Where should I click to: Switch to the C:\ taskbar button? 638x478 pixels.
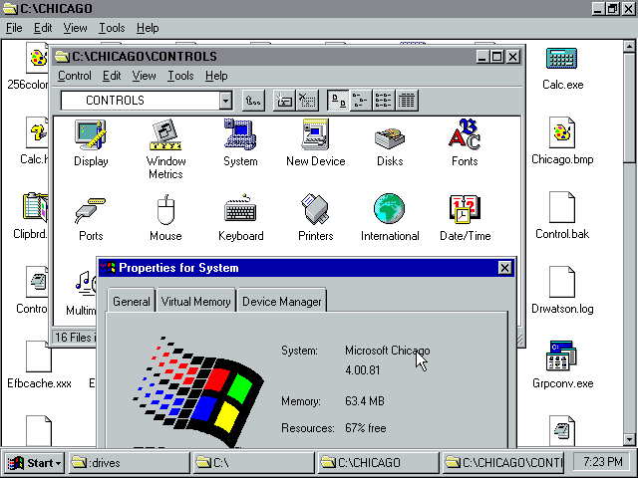click(253, 463)
